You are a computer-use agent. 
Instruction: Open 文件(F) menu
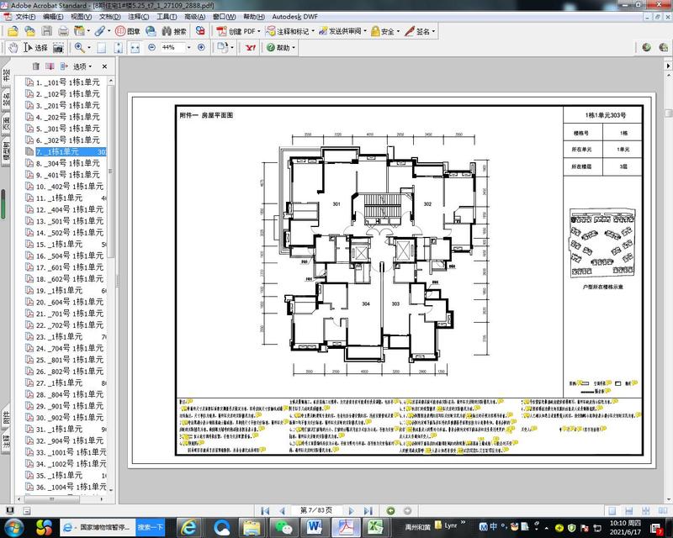coord(25,17)
